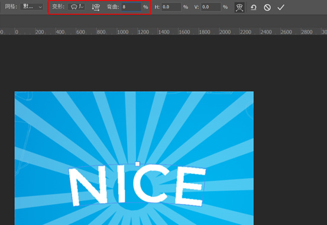The height and width of the screenshot is (225, 327).
Task: Click the H distortion field
Action: click(171, 7)
